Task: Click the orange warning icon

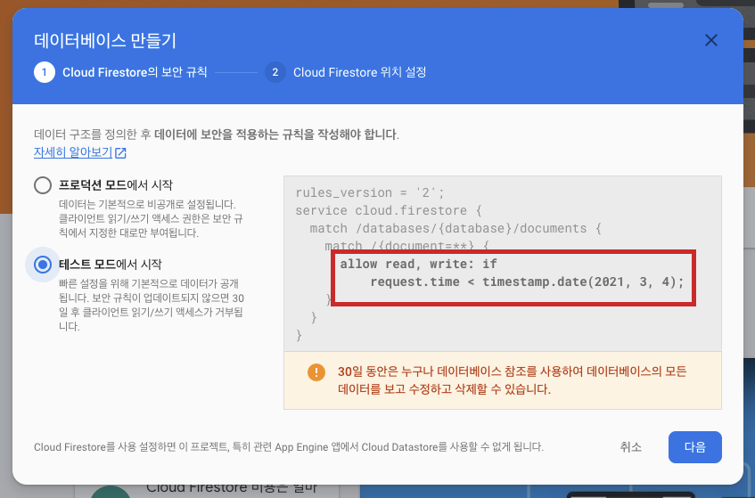Action: (316, 371)
